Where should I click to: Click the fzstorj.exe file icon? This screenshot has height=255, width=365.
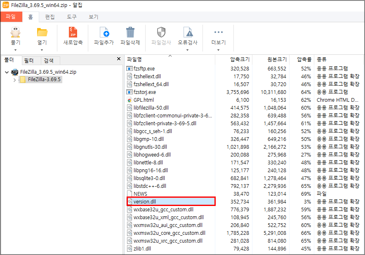pos(130,92)
